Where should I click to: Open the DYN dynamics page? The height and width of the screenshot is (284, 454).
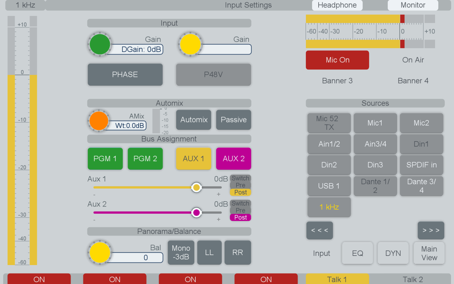pyautogui.click(x=393, y=253)
